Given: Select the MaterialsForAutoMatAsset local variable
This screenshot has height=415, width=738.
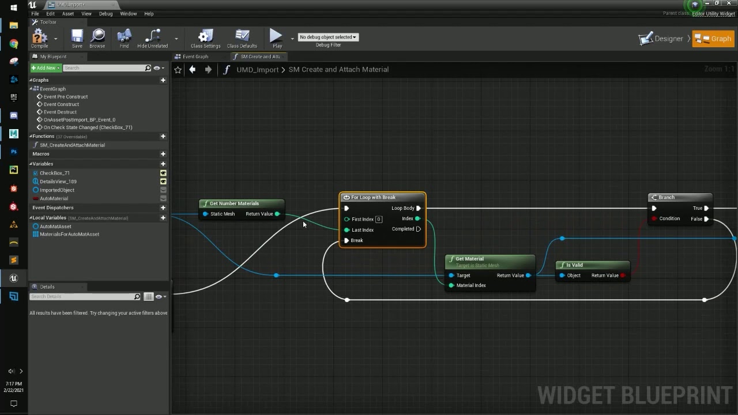Looking at the screenshot, I should coord(69,234).
